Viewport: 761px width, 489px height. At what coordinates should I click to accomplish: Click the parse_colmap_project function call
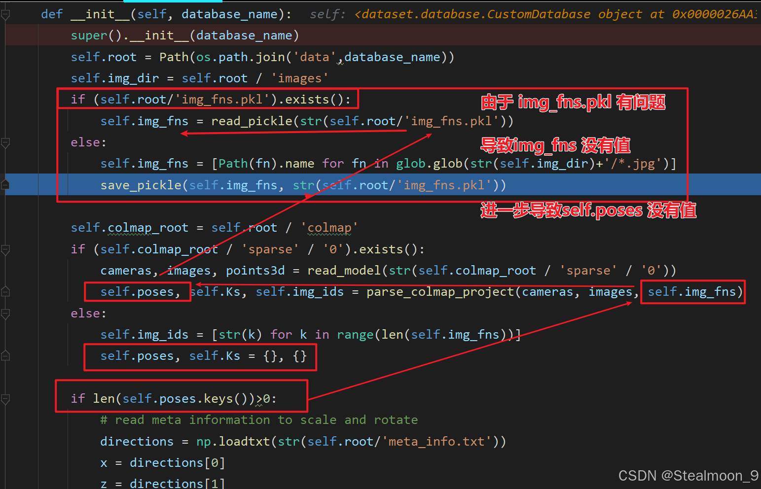(440, 292)
